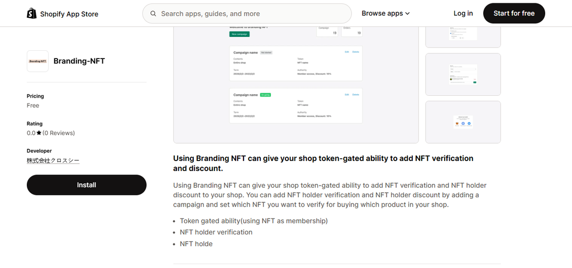The width and height of the screenshot is (572, 268).
Task: Open the main campaign dashboard screenshot
Action: click(x=296, y=85)
